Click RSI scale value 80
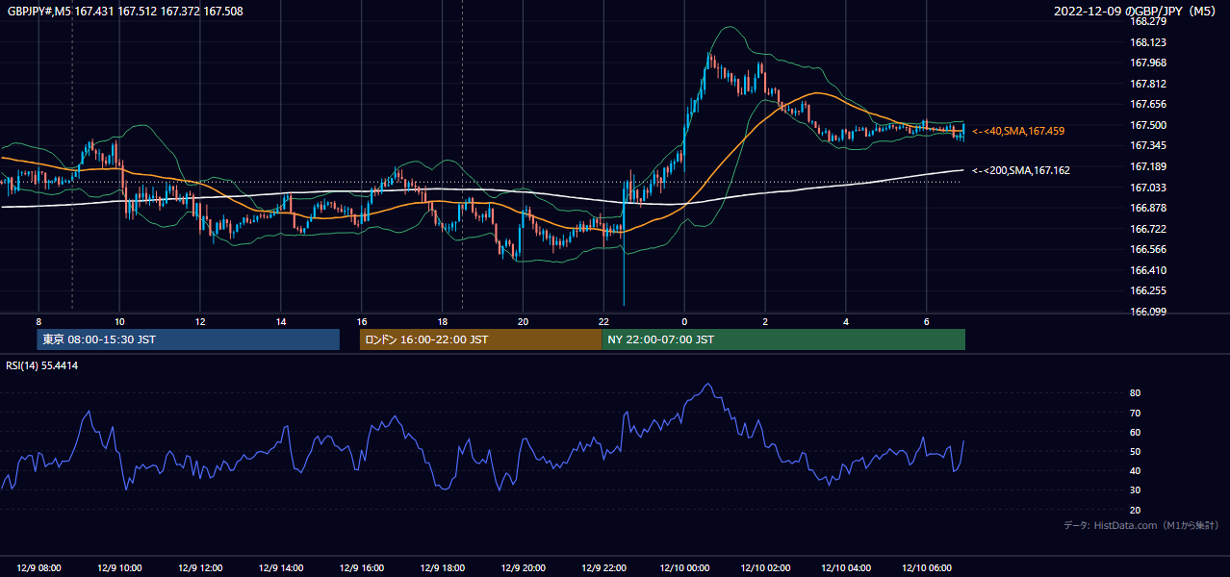This screenshot has width=1230, height=577. pyautogui.click(x=1135, y=393)
